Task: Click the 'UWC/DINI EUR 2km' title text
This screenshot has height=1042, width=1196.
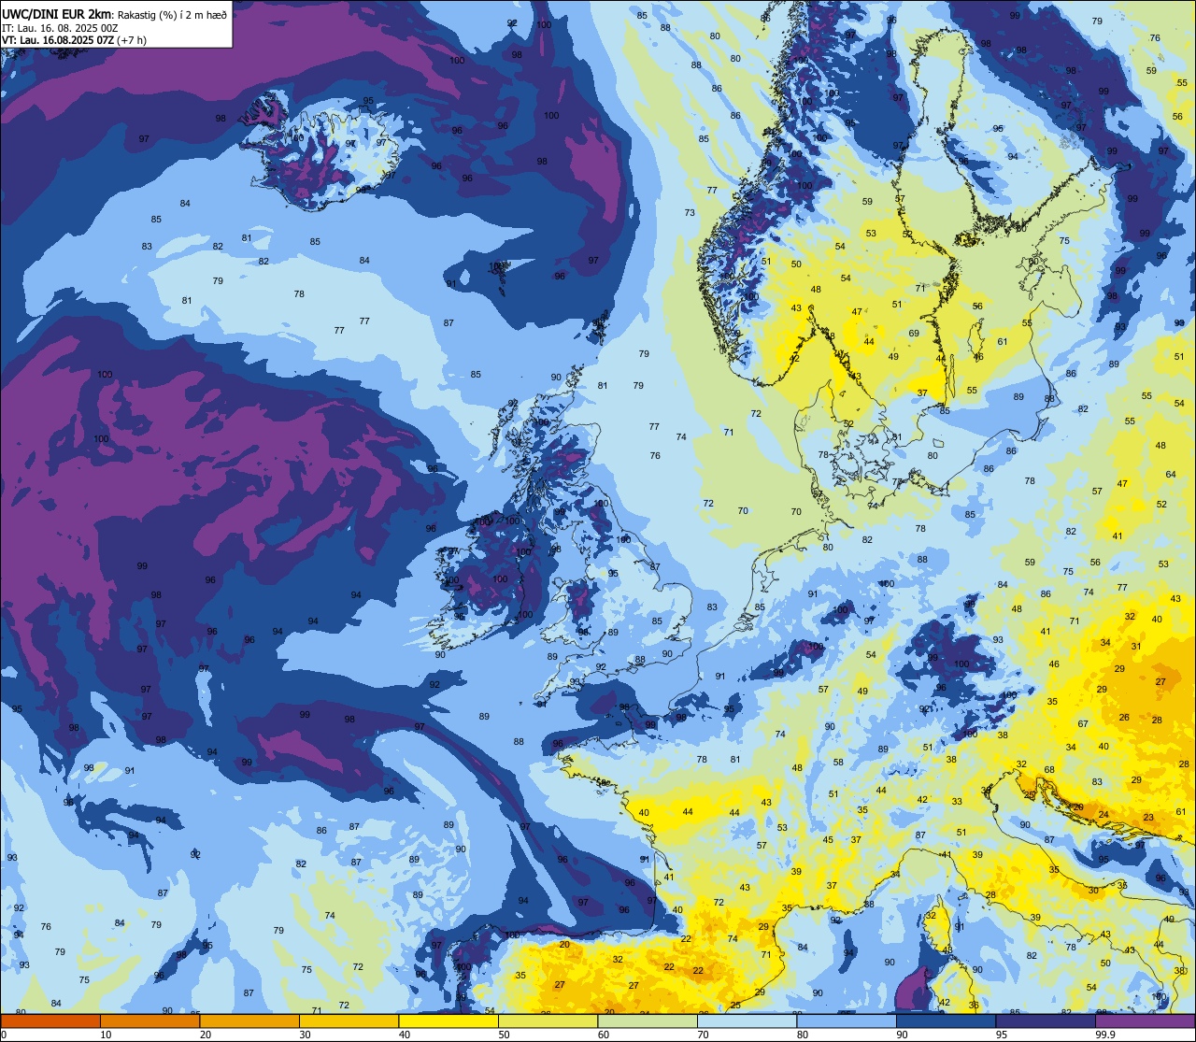Action: [x=56, y=13]
